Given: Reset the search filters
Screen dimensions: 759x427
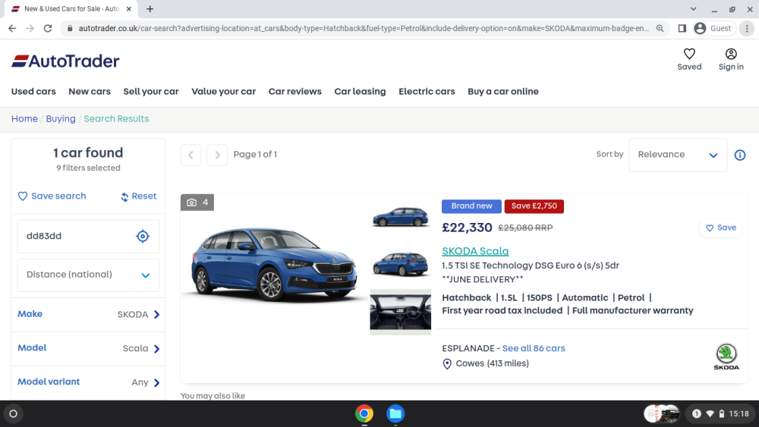Looking at the screenshot, I should (138, 196).
